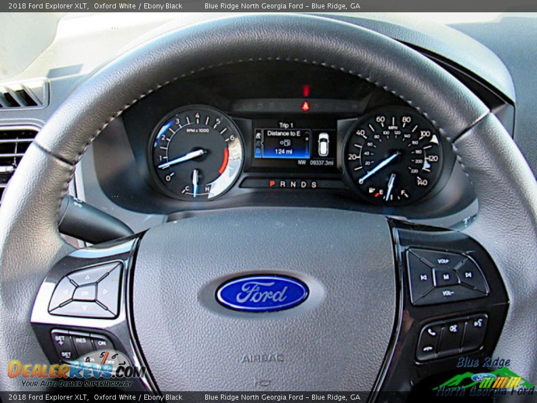This screenshot has height=403, width=537.
Task: Tap the N gear indicator
Action: click(x=293, y=184)
